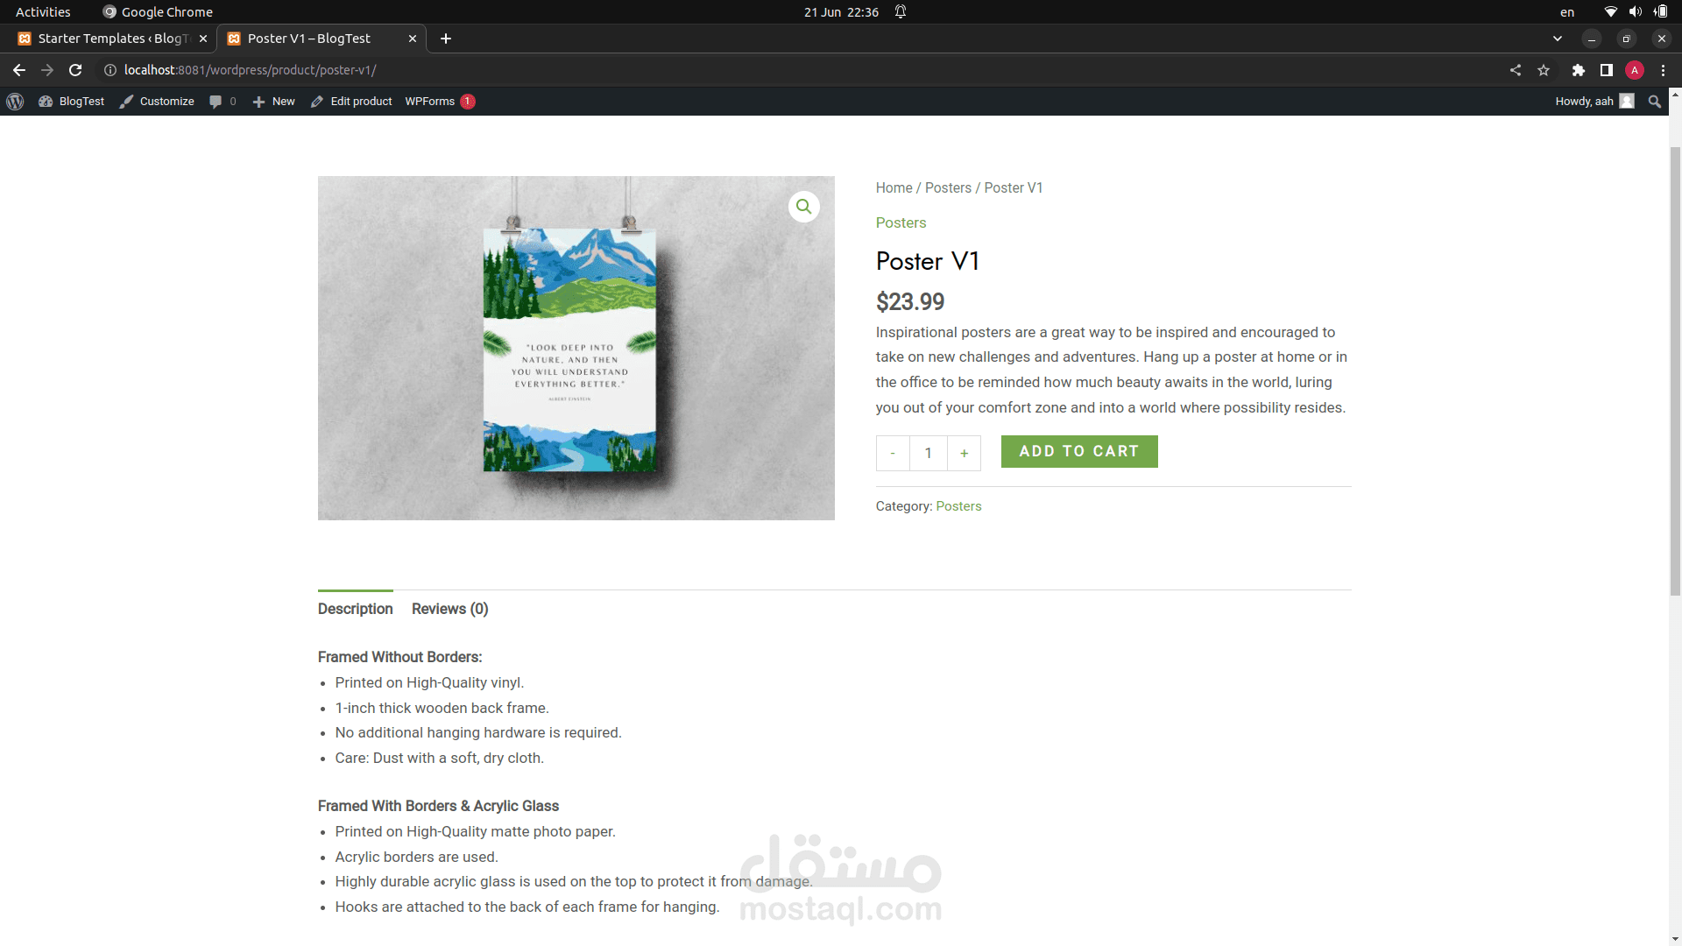Open the New content menu
The image size is (1682, 946).
click(x=274, y=102)
